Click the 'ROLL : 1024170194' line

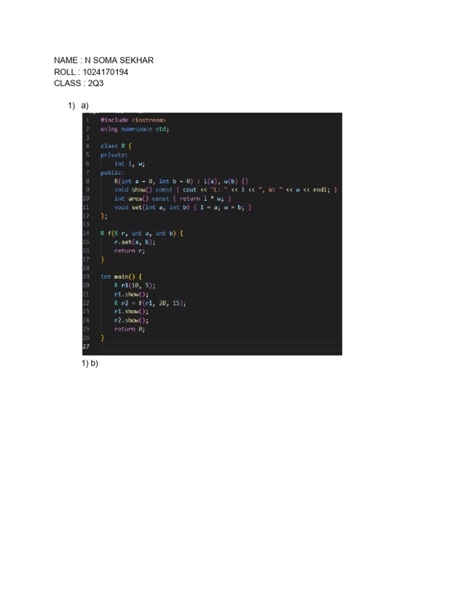pos(91,72)
